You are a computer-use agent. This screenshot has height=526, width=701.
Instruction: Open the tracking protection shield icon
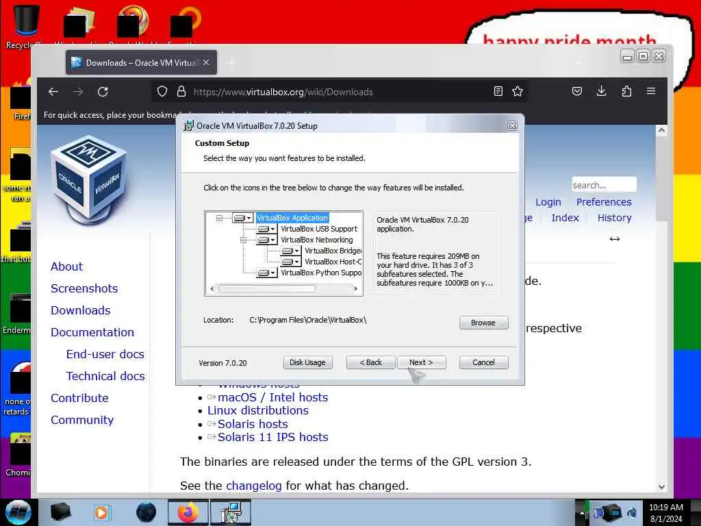[162, 92]
